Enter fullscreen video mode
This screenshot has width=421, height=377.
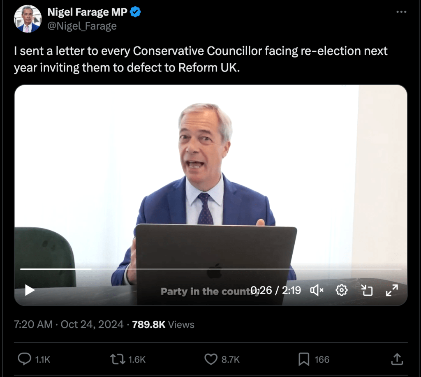(x=391, y=290)
